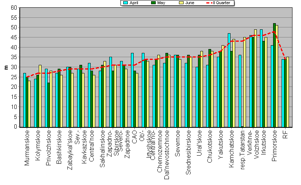
Task: Click the yellow June bar for resp.Tatarstan
Action: 244,82
